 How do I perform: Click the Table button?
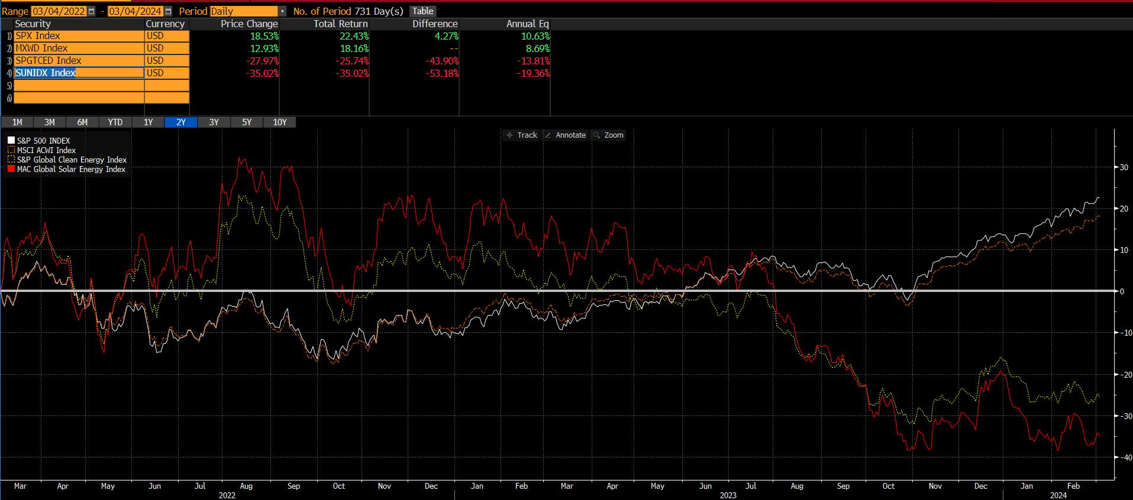[422, 11]
